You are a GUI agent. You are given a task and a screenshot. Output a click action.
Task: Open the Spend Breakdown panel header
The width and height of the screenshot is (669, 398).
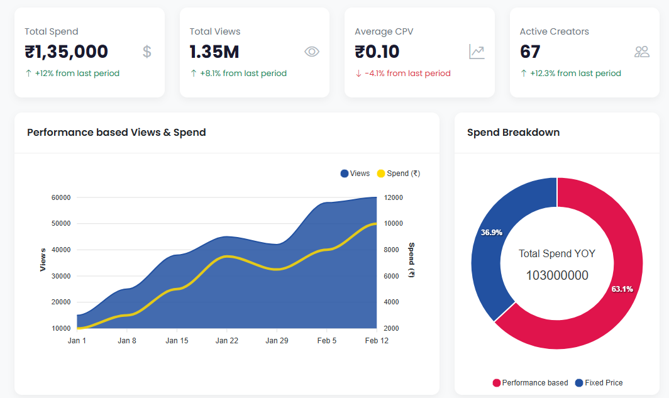pyautogui.click(x=514, y=133)
